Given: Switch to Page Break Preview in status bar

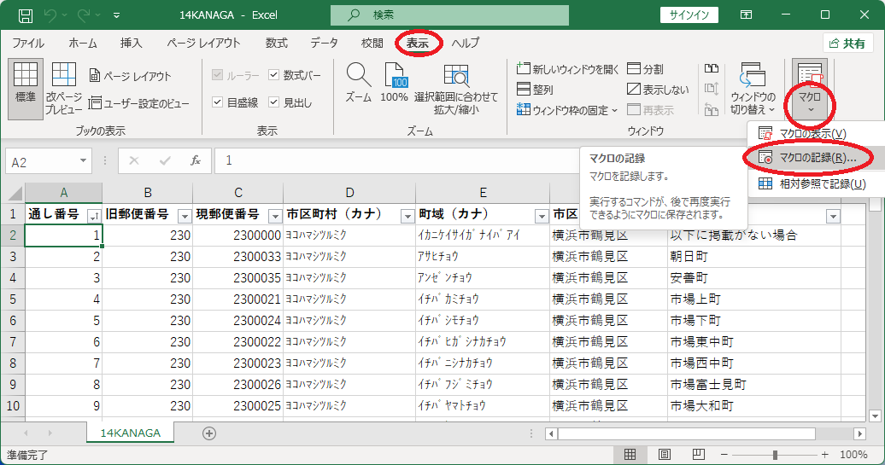Looking at the screenshot, I should 698,454.
